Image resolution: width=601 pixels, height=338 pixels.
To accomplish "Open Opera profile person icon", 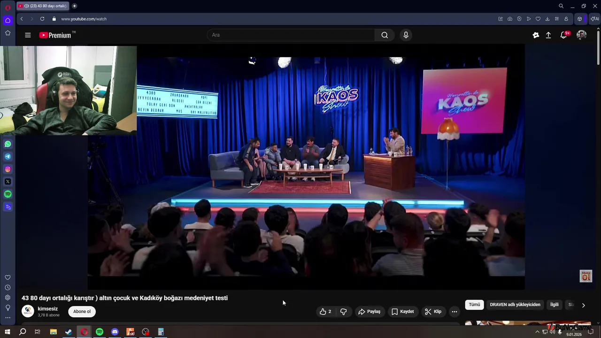I will [566, 19].
